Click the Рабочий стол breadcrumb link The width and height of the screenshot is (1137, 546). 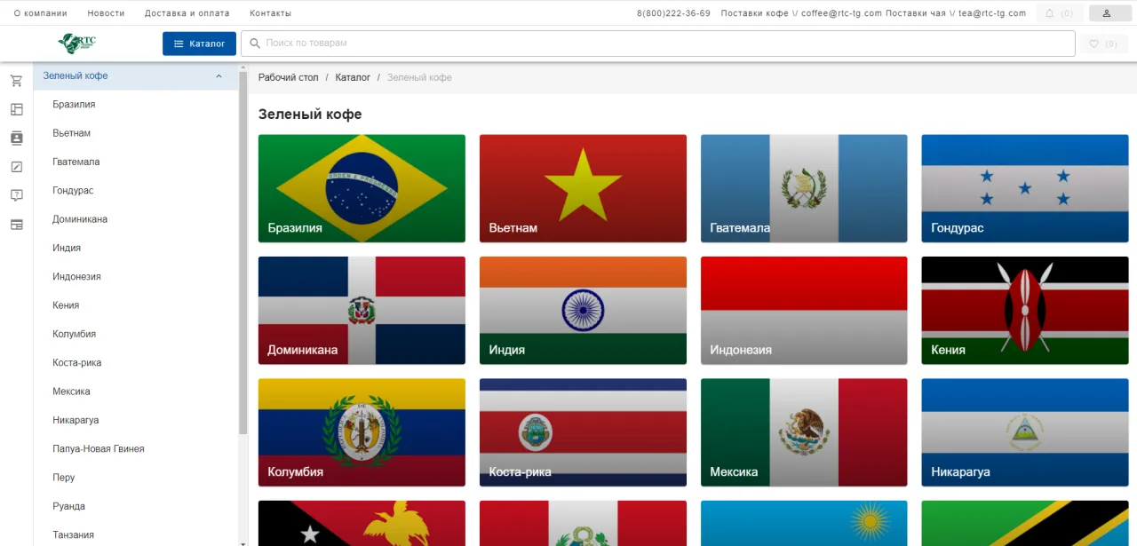click(288, 78)
